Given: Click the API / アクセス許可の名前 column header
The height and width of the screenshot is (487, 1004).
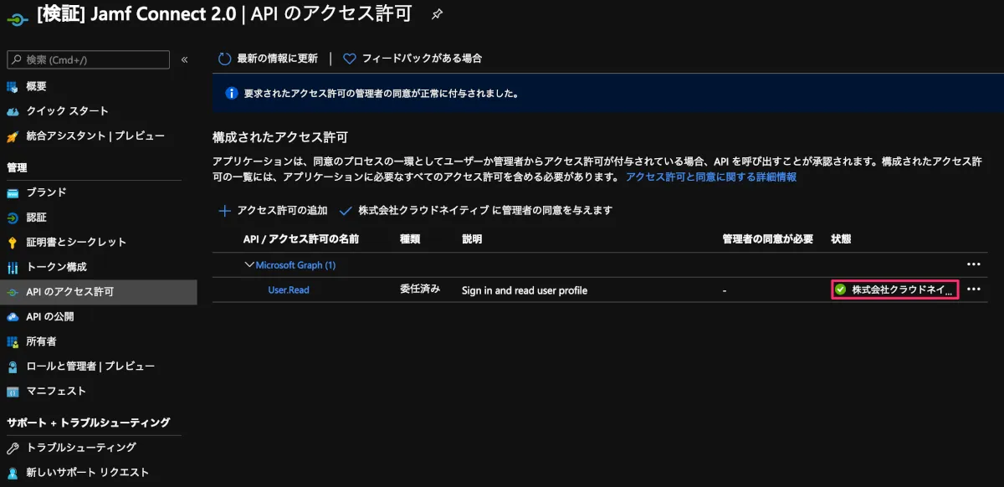Looking at the screenshot, I should [x=301, y=239].
